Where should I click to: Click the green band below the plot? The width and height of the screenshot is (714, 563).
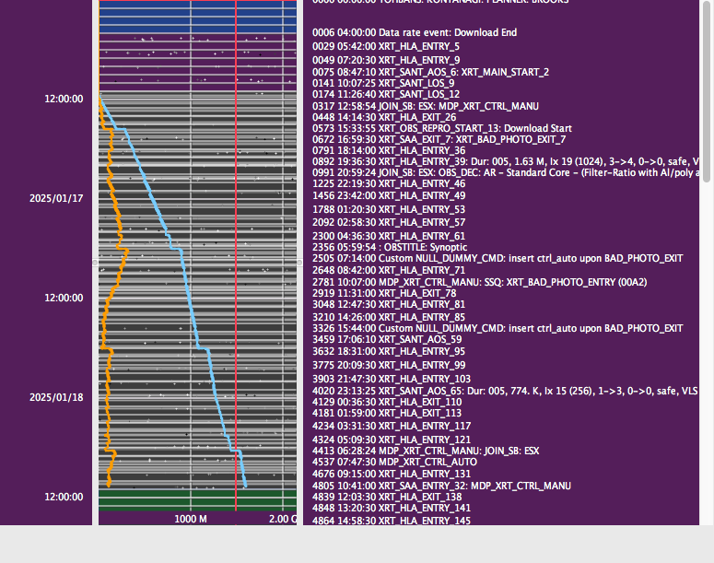pyautogui.click(x=197, y=498)
